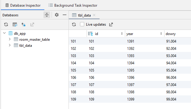Click the id column primary key icon
Image resolution: width=191 pixels, height=109 pixels.
click(x=91, y=34)
